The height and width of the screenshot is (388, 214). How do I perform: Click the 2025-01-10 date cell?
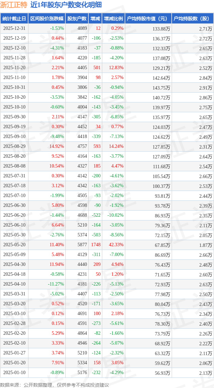(14, 373)
